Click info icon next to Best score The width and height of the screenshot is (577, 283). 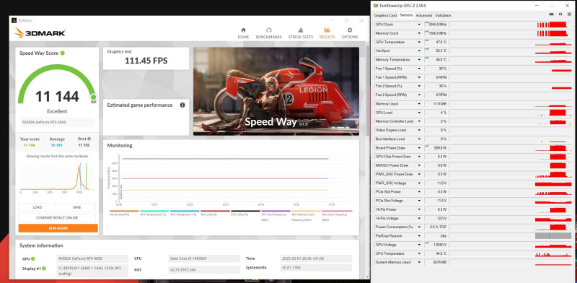[x=89, y=139]
